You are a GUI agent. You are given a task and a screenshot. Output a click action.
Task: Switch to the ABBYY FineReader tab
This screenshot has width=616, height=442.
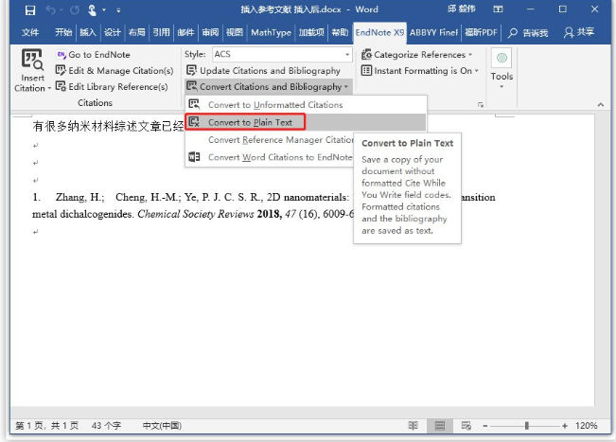pyautogui.click(x=434, y=32)
